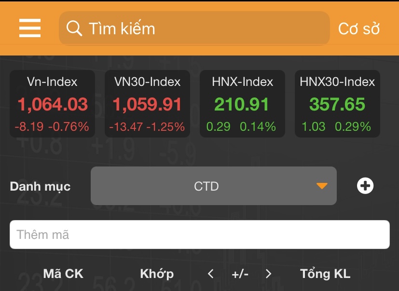Click the +/- column header

point(240,274)
